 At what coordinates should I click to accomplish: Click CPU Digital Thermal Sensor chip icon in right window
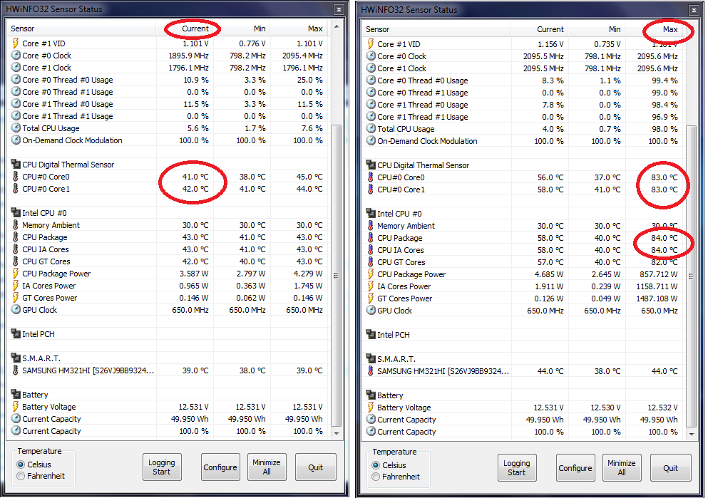371,165
